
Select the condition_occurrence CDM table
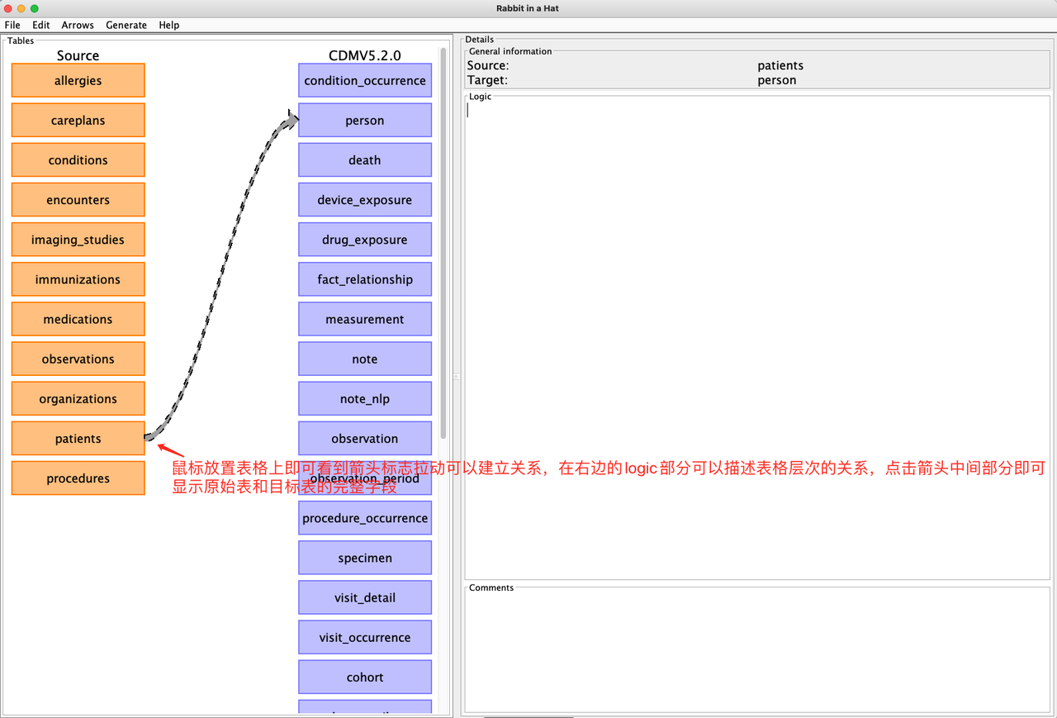(364, 80)
